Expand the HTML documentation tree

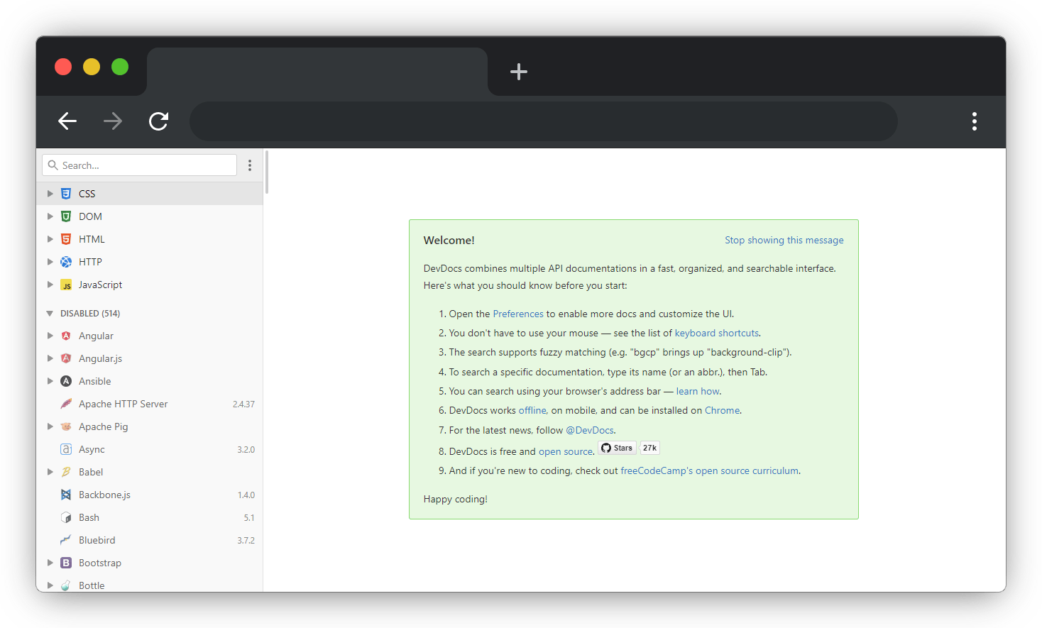[x=50, y=239]
